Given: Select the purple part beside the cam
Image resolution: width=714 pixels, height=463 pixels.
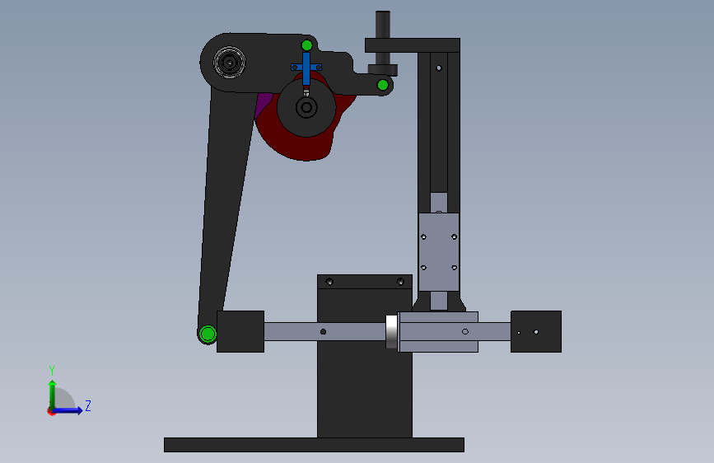Looking at the screenshot, I should coord(263,103).
